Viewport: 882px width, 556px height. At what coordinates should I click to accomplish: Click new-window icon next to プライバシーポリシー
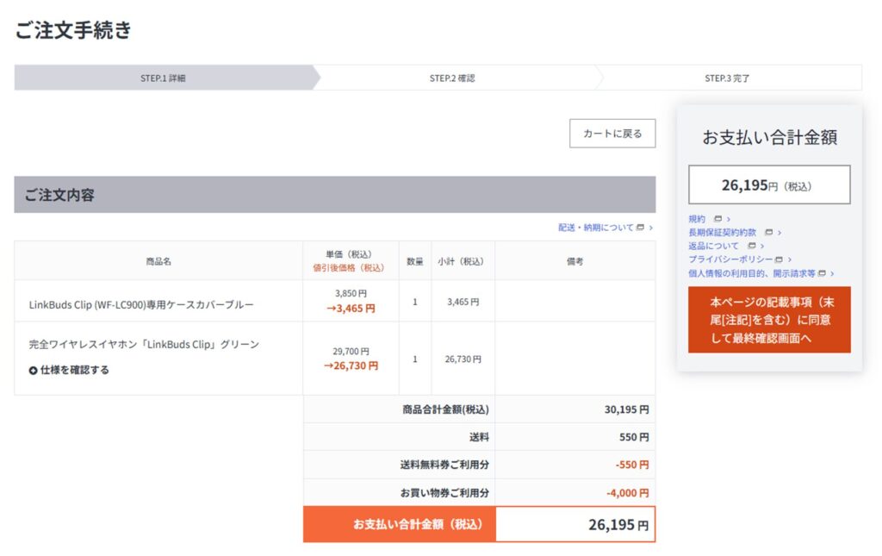pyautogui.click(x=778, y=259)
